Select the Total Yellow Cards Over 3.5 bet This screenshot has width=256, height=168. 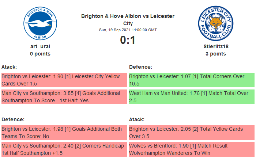191,132
